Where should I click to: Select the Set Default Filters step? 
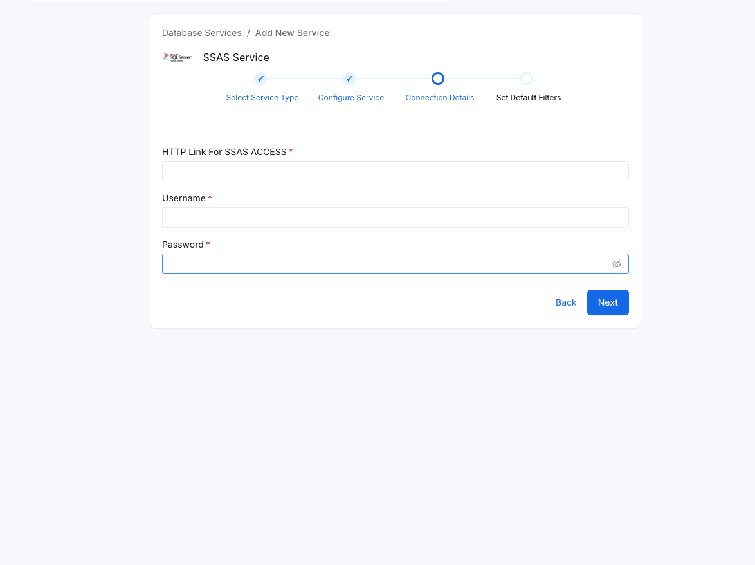tap(528, 97)
